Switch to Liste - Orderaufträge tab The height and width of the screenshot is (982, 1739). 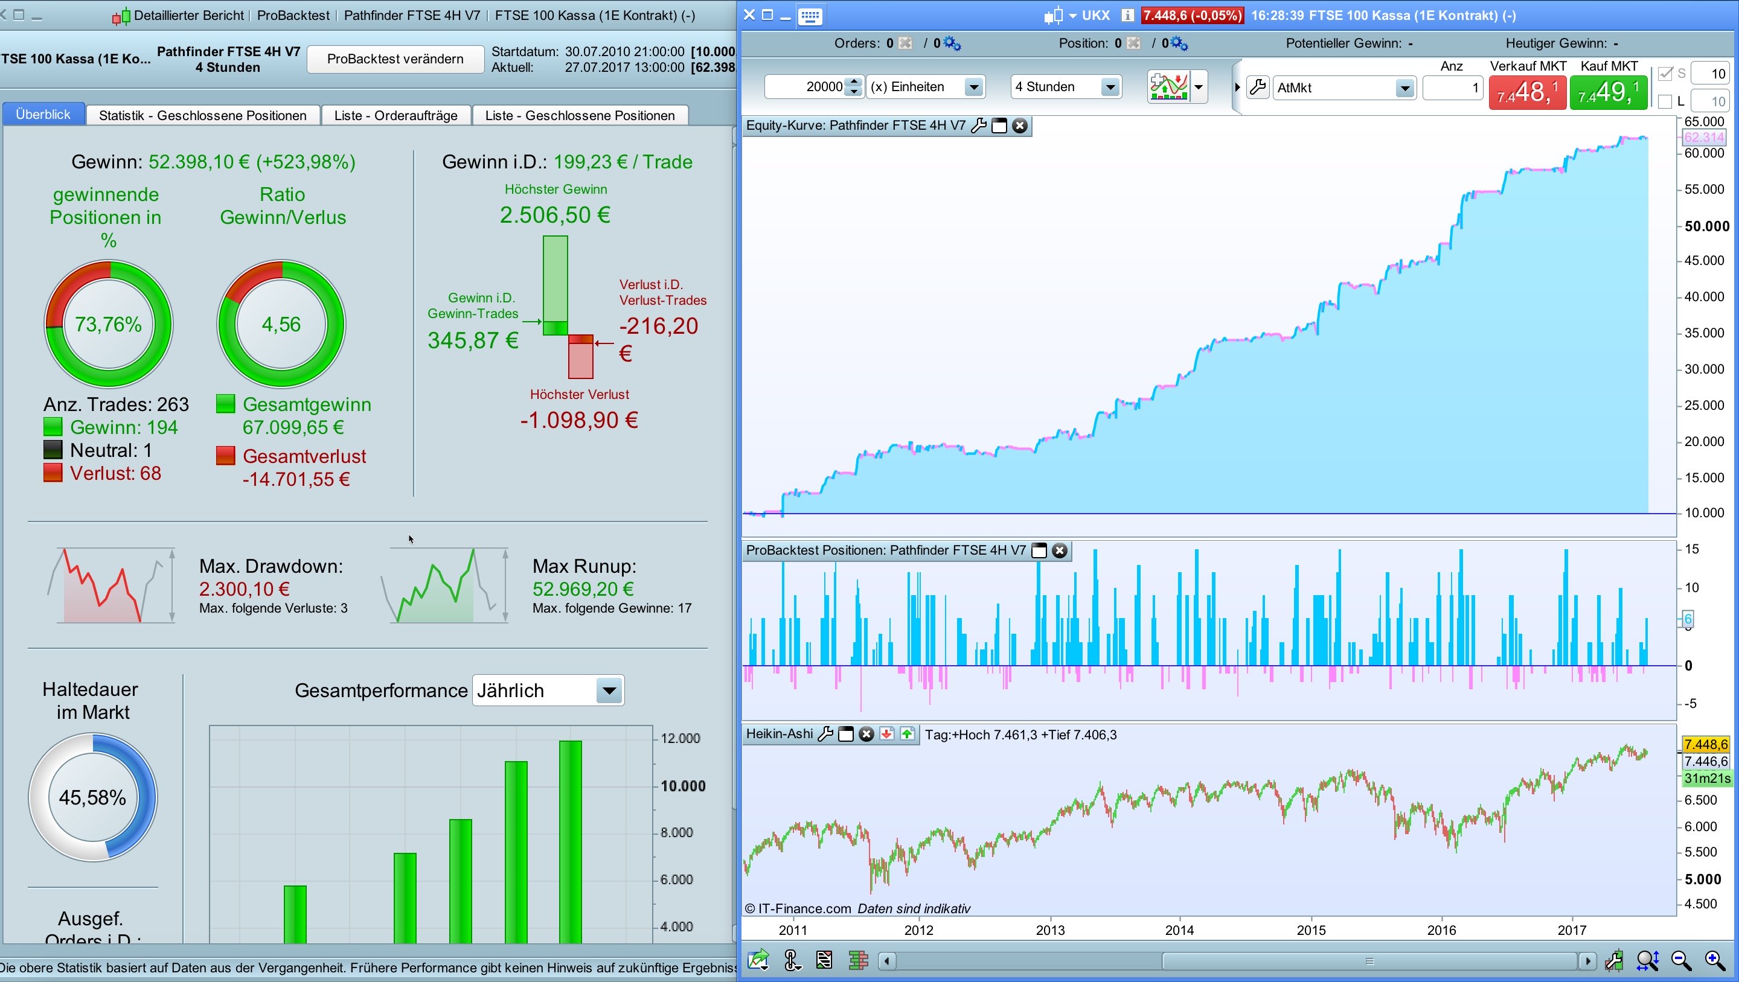pyautogui.click(x=396, y=115)
